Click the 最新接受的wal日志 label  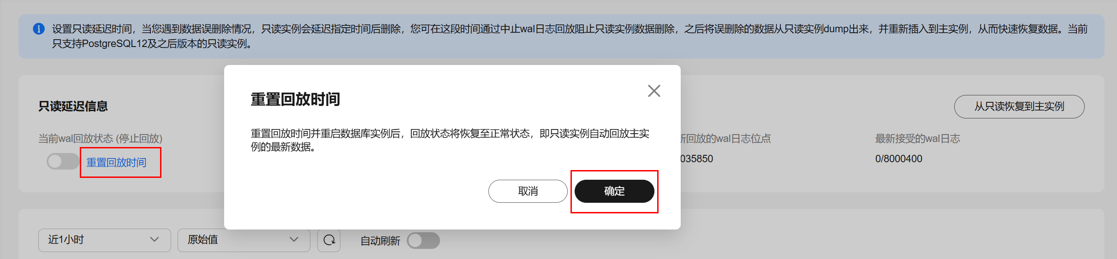(x=918, y=139)
